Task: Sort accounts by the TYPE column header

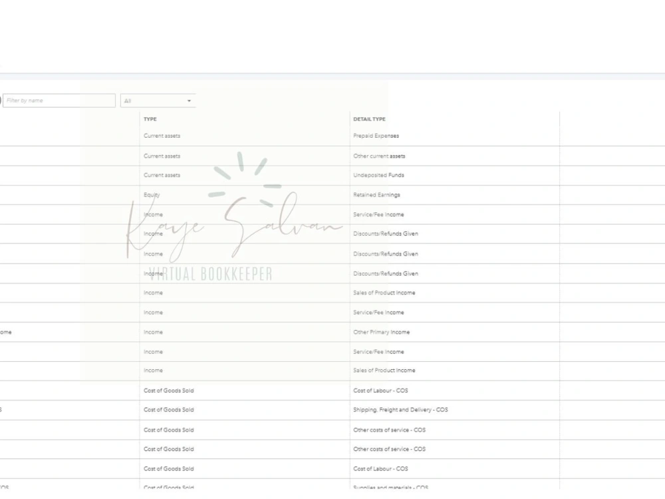Action: click(150, 119)
